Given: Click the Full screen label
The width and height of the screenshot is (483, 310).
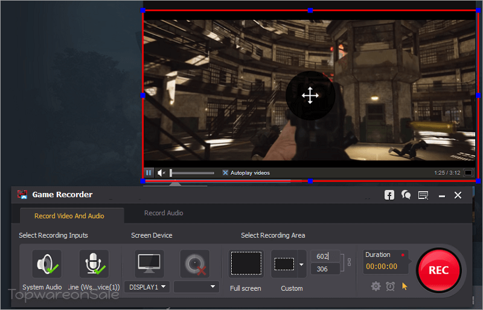Looking at the screenshot, I should point(246,288).
